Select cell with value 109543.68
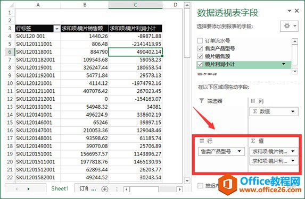Image resolution: width=305 pixels, height=199 pixels. [85, 60]
